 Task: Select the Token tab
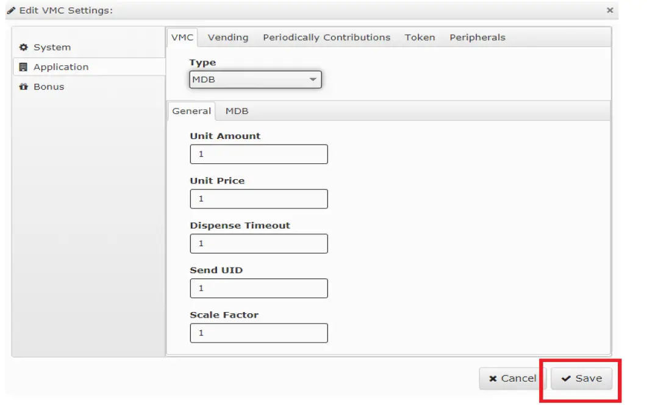click(420, 37)
